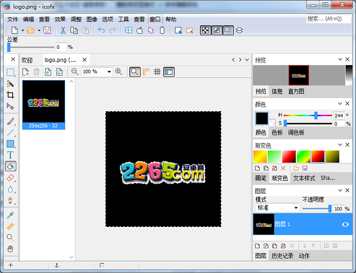Viewport: 356px width, 273px height.
Task: Open the 直方图 tab in preview panel
Action: (297, 92)
